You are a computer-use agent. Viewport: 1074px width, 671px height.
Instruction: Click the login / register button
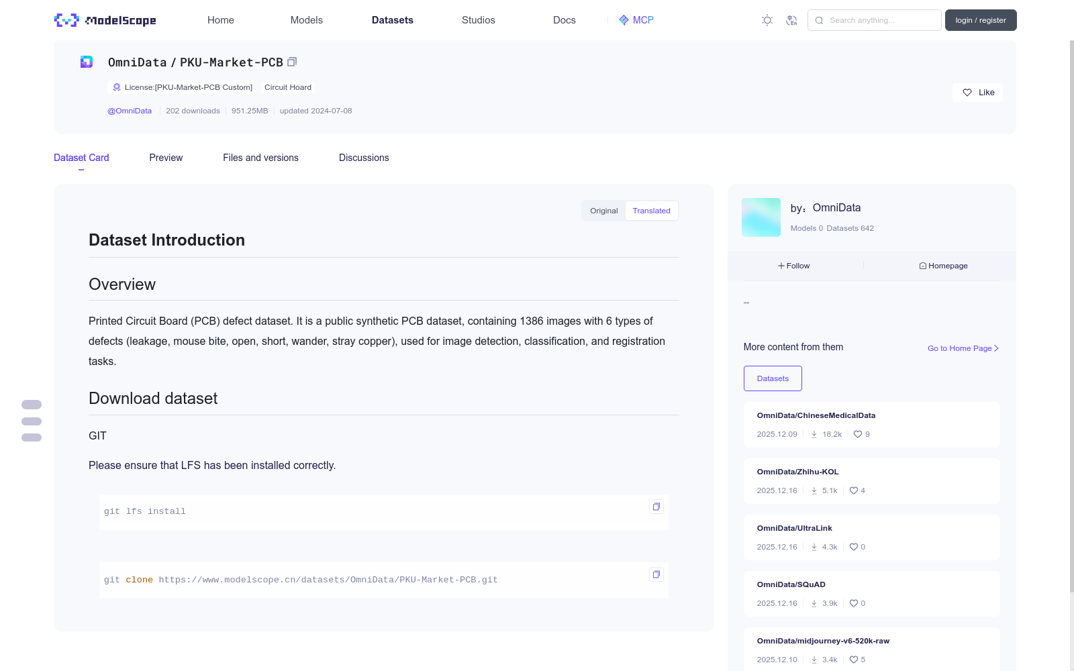coord(981,20)
